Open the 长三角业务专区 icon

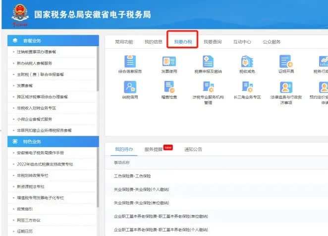click(247, 87)
